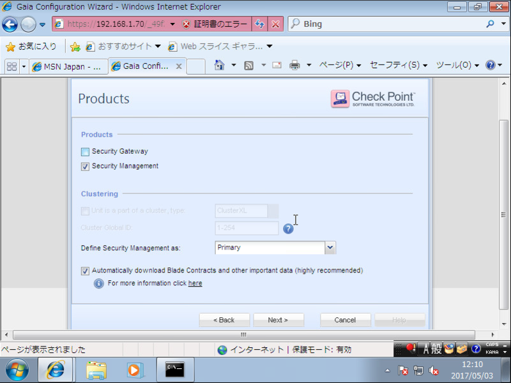Open the ページ(P) menu
This screenshot has height=383, width=511.
pos(340,65)
